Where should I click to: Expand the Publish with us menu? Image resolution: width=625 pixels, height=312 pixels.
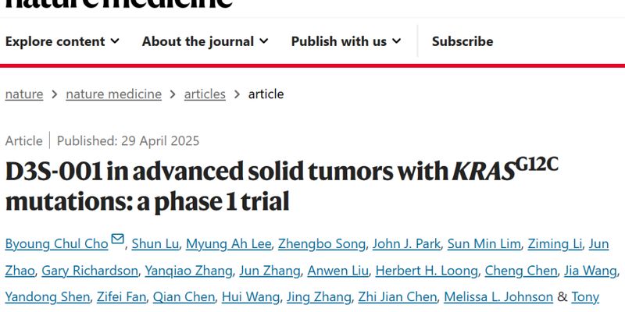pyautogui.click(x=346, y=41)
